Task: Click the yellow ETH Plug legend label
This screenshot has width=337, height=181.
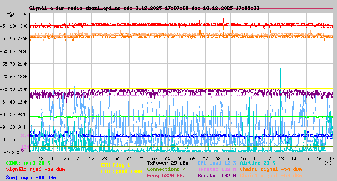Action: (x=115, y=165)
